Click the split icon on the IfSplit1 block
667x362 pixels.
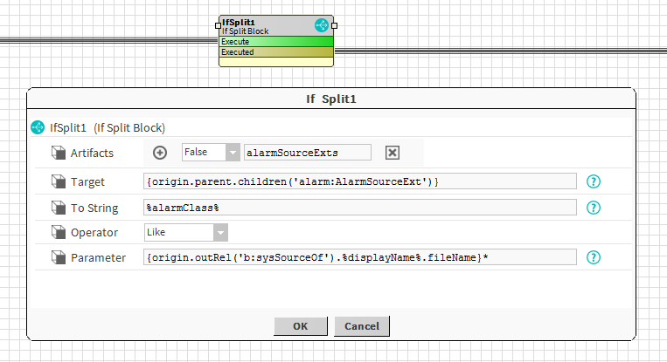click(321, 26)
